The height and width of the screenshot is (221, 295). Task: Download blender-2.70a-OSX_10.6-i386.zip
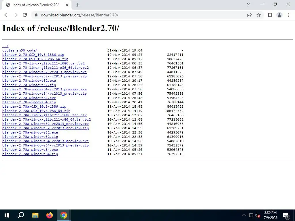[x=34, y=106]
